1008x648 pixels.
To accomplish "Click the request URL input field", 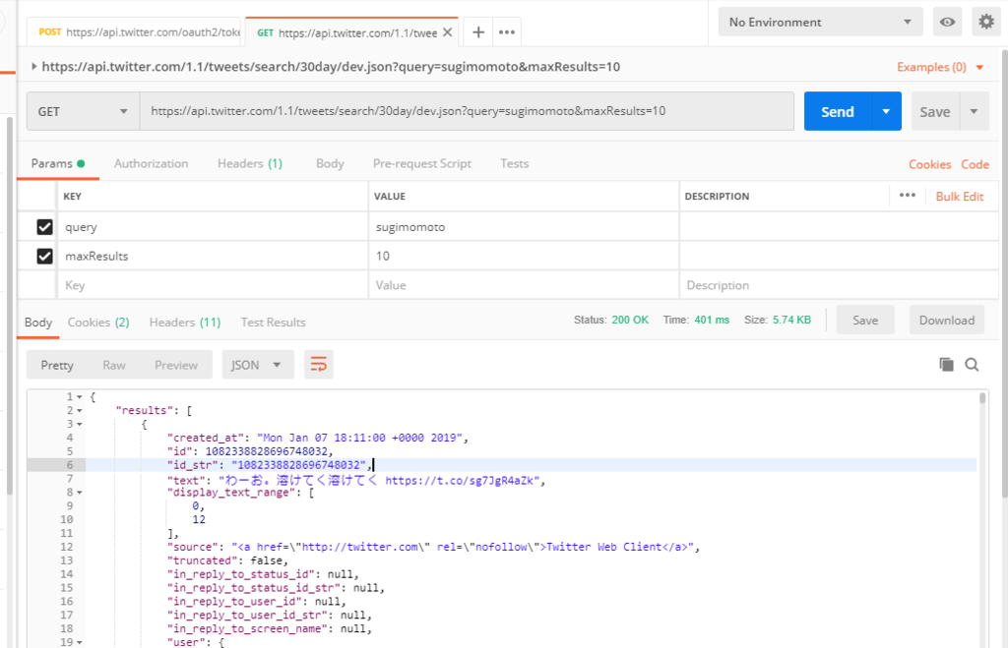I will pyautogui.click(x=467, y=111).
